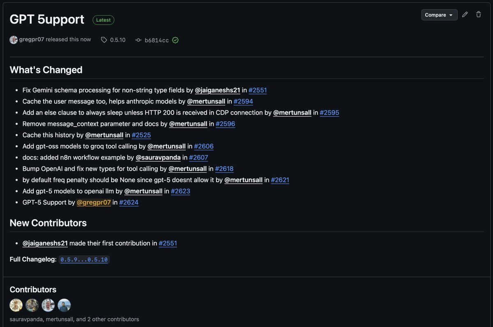Click the pencil edit release icon
Viewport: 493px width, 327px height.
465,15
